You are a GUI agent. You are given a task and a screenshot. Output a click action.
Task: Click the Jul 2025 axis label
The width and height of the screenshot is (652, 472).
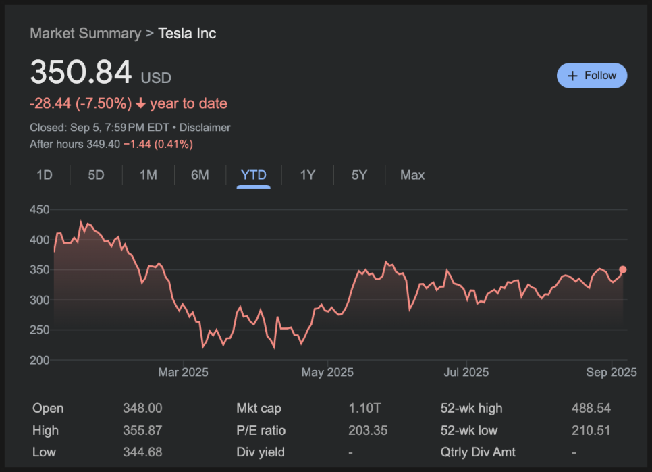pyautogui.click(x=466, y=372)
